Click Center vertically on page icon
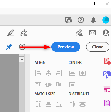Image resolution: width=111 pixels, height=112 pixels. coord(82,73)
